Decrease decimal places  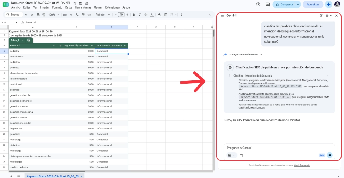tap(77, 15)
